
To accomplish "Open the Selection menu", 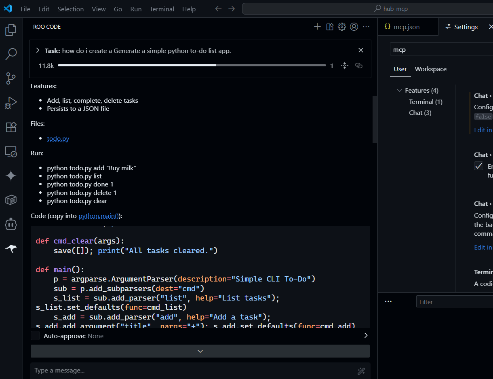I will tap(70, 9).
